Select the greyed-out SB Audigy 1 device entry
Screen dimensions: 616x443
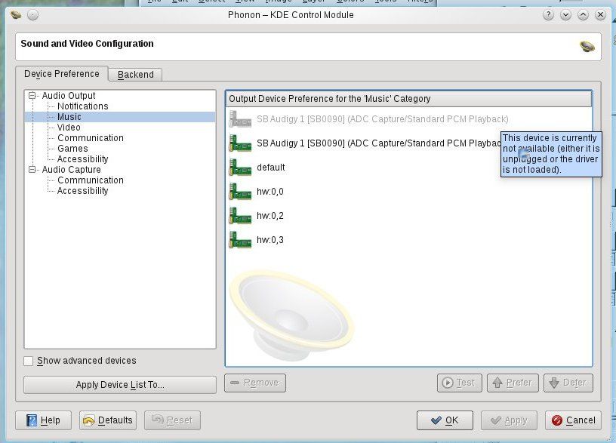coord(409,119)
